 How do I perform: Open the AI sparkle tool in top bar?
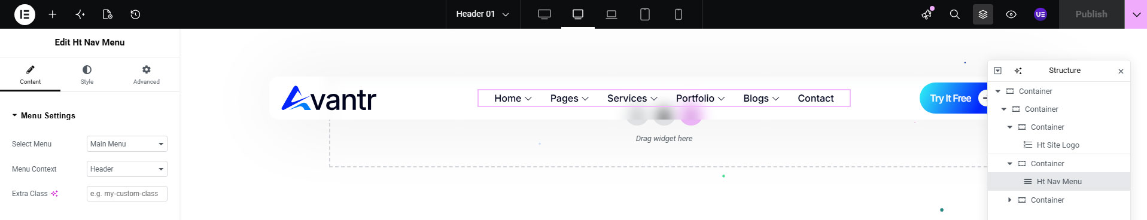pyautogui.click(x=80, y=14)
